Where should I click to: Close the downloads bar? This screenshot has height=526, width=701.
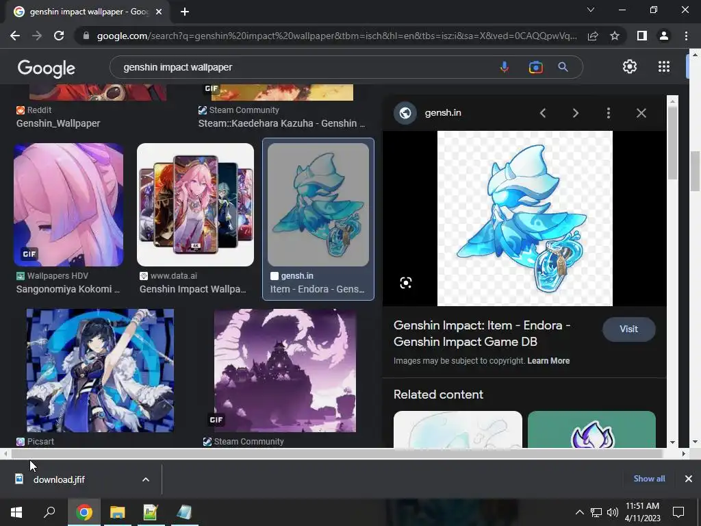[689, 479]
